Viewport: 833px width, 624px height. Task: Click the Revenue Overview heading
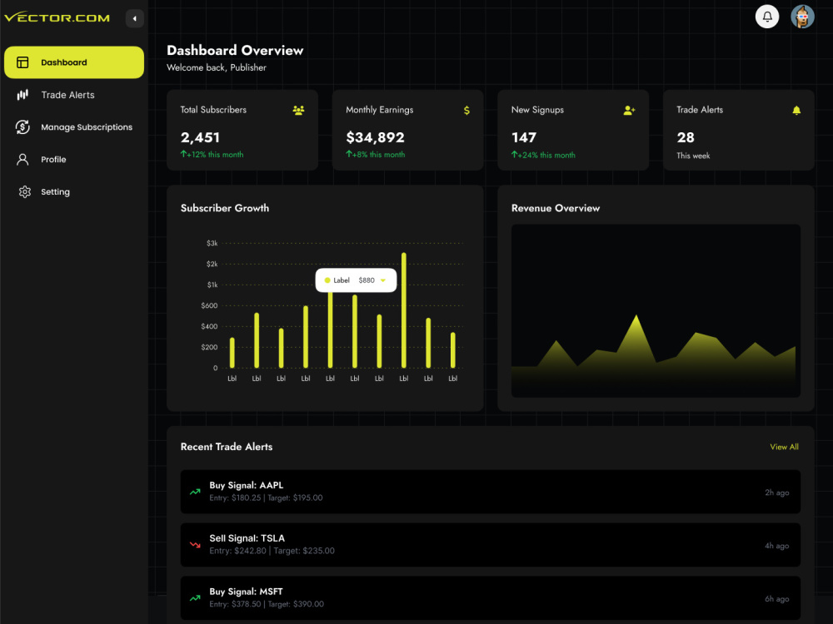click(x=555, y=209)
